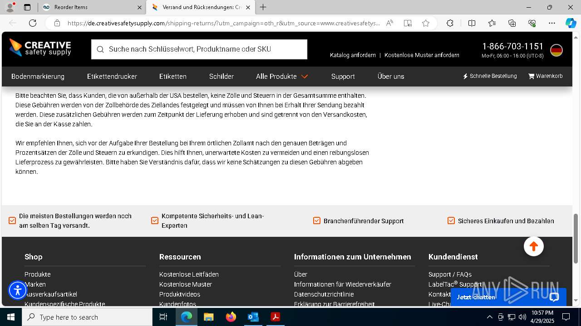Toggle the split screen icon
The height and width of the screenshot is (326, 581).
(472, 23)
